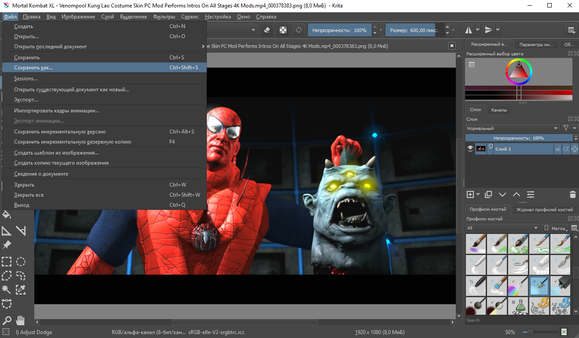Viewport: 579px width, 338px height.
Task: Expand the add layer dropdown arrow
Action: [x=478, y=194]
